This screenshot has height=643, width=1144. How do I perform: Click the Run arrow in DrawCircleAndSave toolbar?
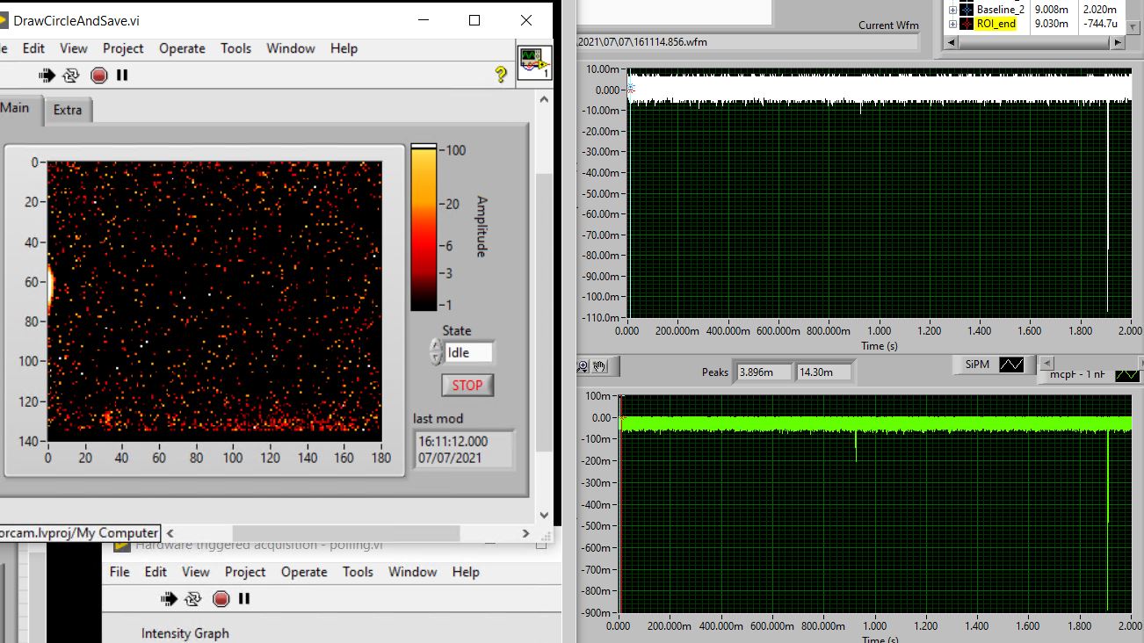click(47, 76)
